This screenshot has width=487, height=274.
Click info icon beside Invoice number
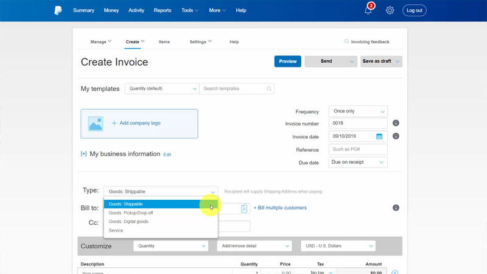pyautogui.click(x=396, y=123)
